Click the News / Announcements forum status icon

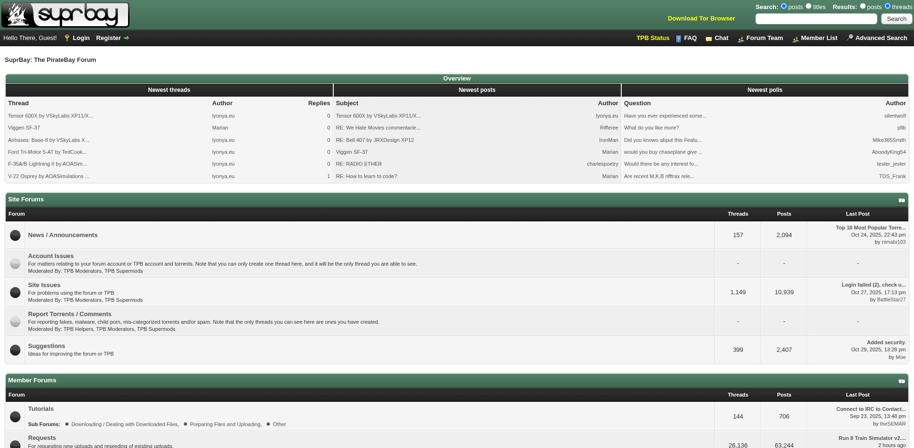tap(15, 236)
